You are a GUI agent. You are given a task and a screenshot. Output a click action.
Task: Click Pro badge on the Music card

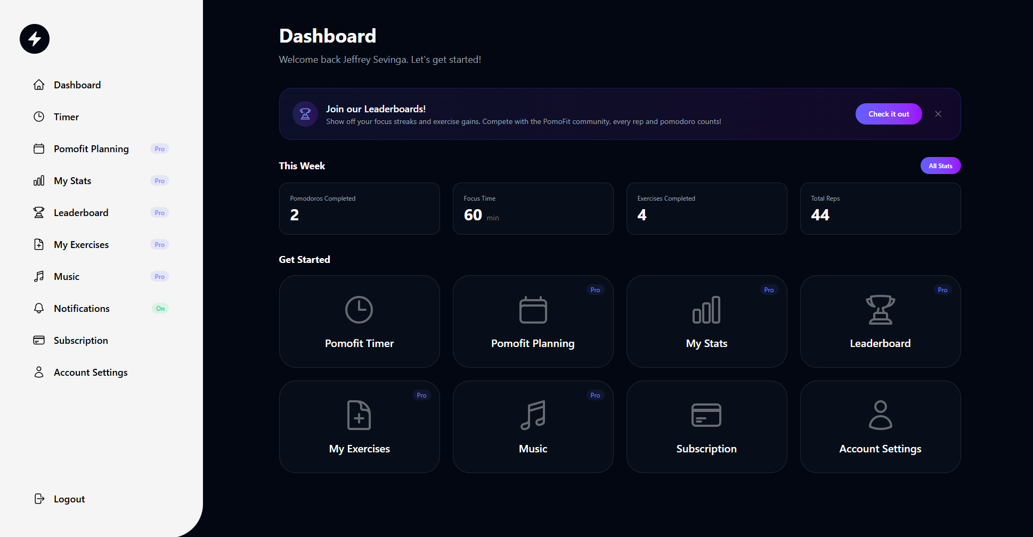pyautogui.click(x=595, y=395)
